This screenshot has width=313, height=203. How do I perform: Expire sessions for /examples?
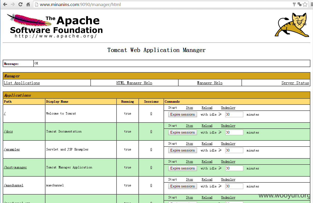click(x=183, y=150)
